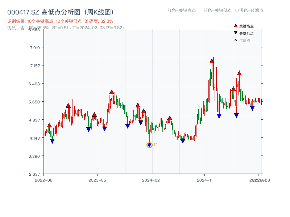Toggle the 过滤点 legend label
The image size is (290, 217).
pos(244,41)
